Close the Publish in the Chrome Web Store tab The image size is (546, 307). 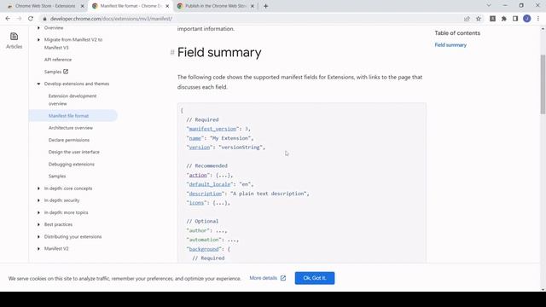point(253,6)
